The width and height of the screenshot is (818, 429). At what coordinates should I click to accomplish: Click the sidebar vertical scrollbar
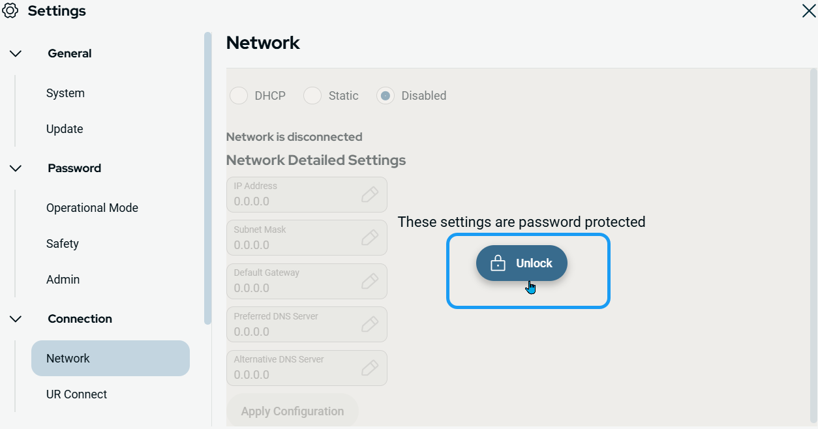click(207, 177)
